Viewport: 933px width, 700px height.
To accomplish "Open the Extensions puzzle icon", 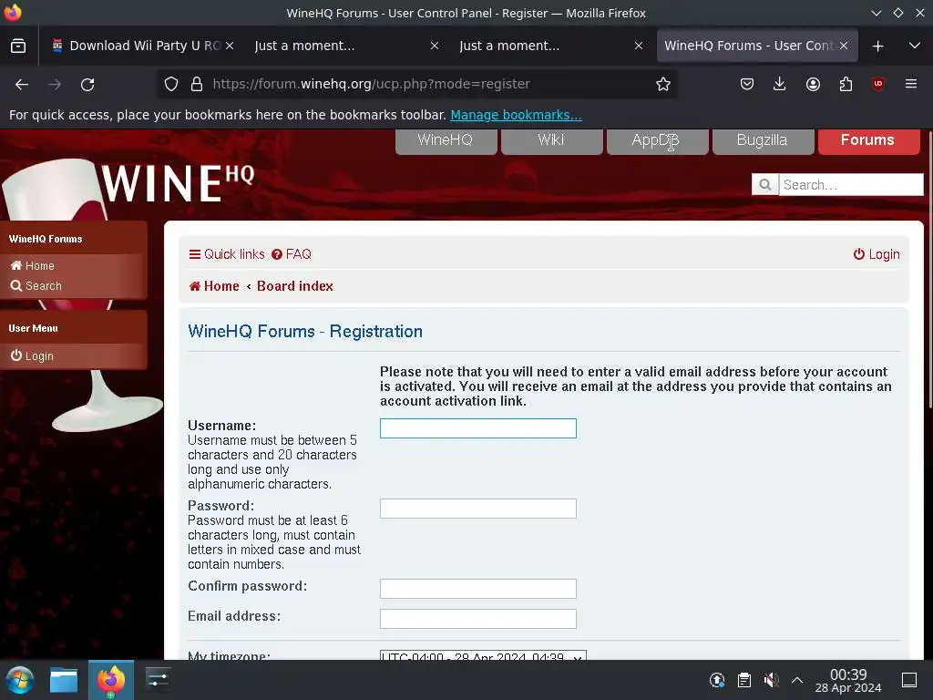I will pyautogui.click(x=846, y=85).
